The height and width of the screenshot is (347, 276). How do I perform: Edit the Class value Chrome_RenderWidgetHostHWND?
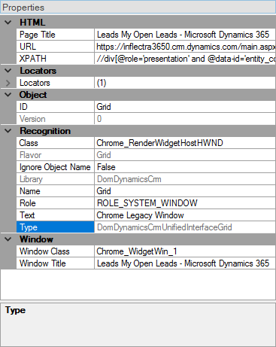pos(185,143)
